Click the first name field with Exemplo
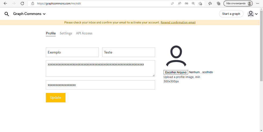The image size is (263, 132). coord(72,52)
